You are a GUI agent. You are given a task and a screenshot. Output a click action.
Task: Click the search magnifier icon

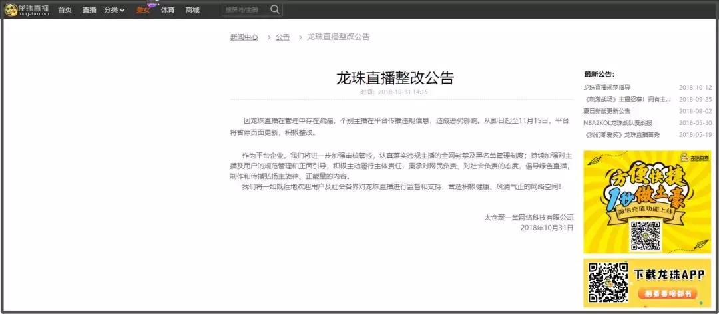[275, 9]
